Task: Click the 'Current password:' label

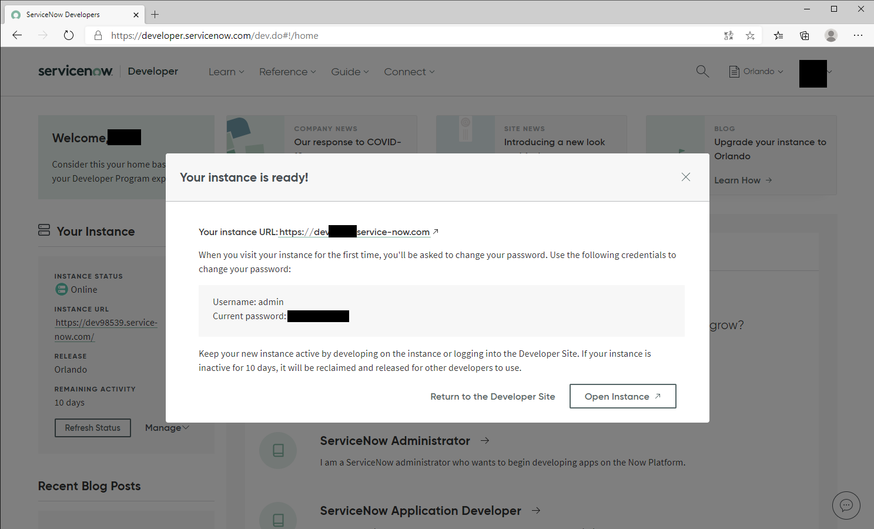Action: coord(249,316)
